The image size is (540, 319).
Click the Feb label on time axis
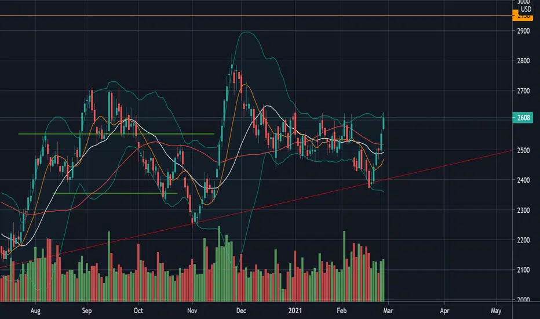[341, 311]
